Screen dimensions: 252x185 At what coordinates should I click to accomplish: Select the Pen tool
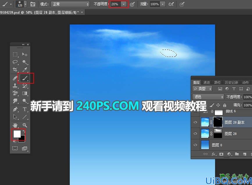[15, 109]
